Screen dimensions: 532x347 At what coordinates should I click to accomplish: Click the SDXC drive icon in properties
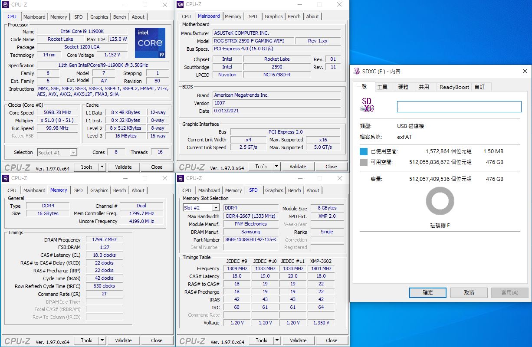367,105
